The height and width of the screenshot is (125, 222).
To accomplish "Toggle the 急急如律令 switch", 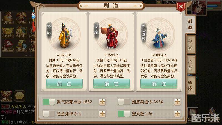I will tap(49, 114).
